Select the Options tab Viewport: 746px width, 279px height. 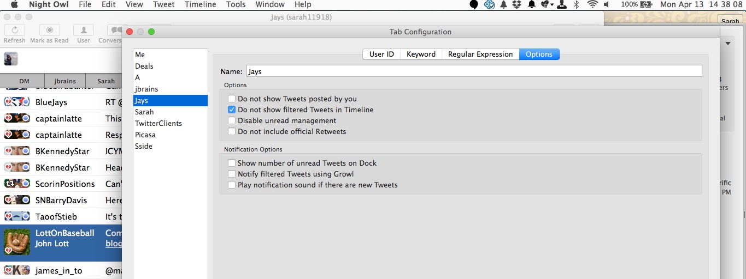tap(539, 54)
